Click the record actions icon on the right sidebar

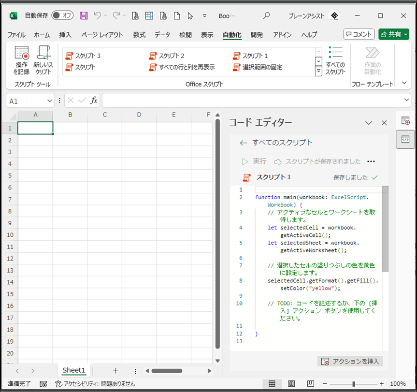[405, 121]
